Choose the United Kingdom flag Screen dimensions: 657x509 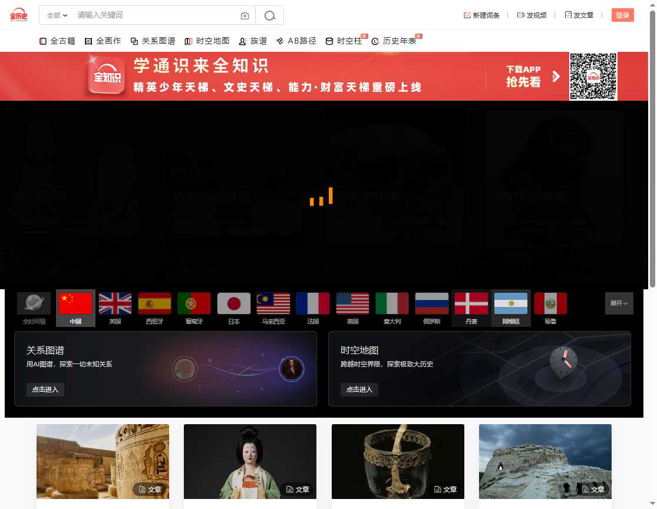pos(115,304)
